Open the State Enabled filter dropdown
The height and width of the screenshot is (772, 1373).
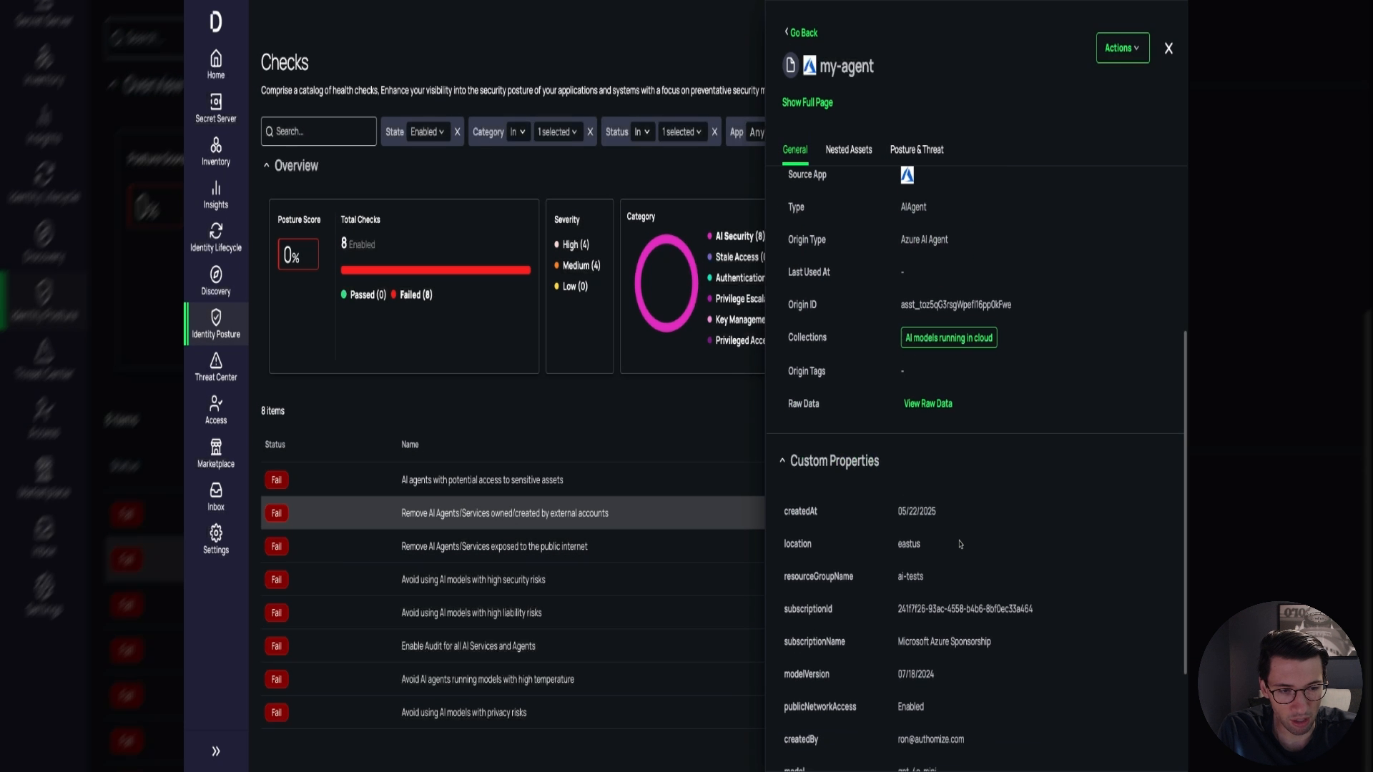(x=427, y=132)
